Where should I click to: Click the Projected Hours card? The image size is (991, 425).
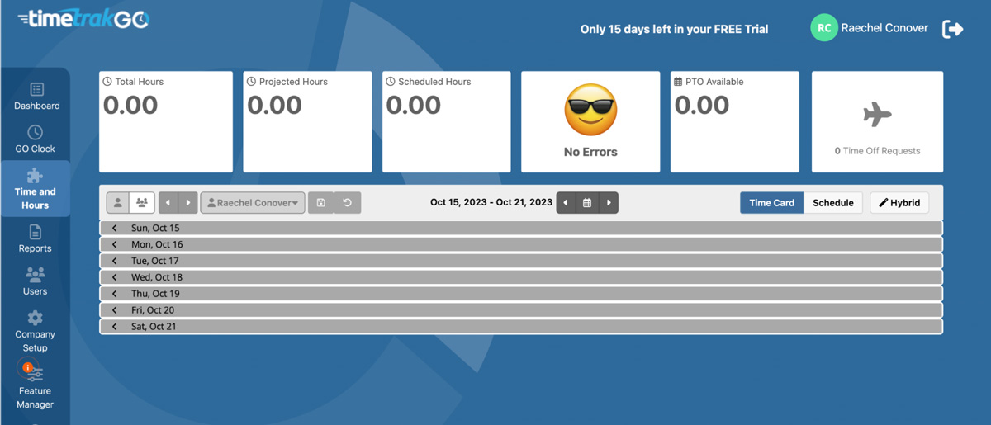click(307, 121)
